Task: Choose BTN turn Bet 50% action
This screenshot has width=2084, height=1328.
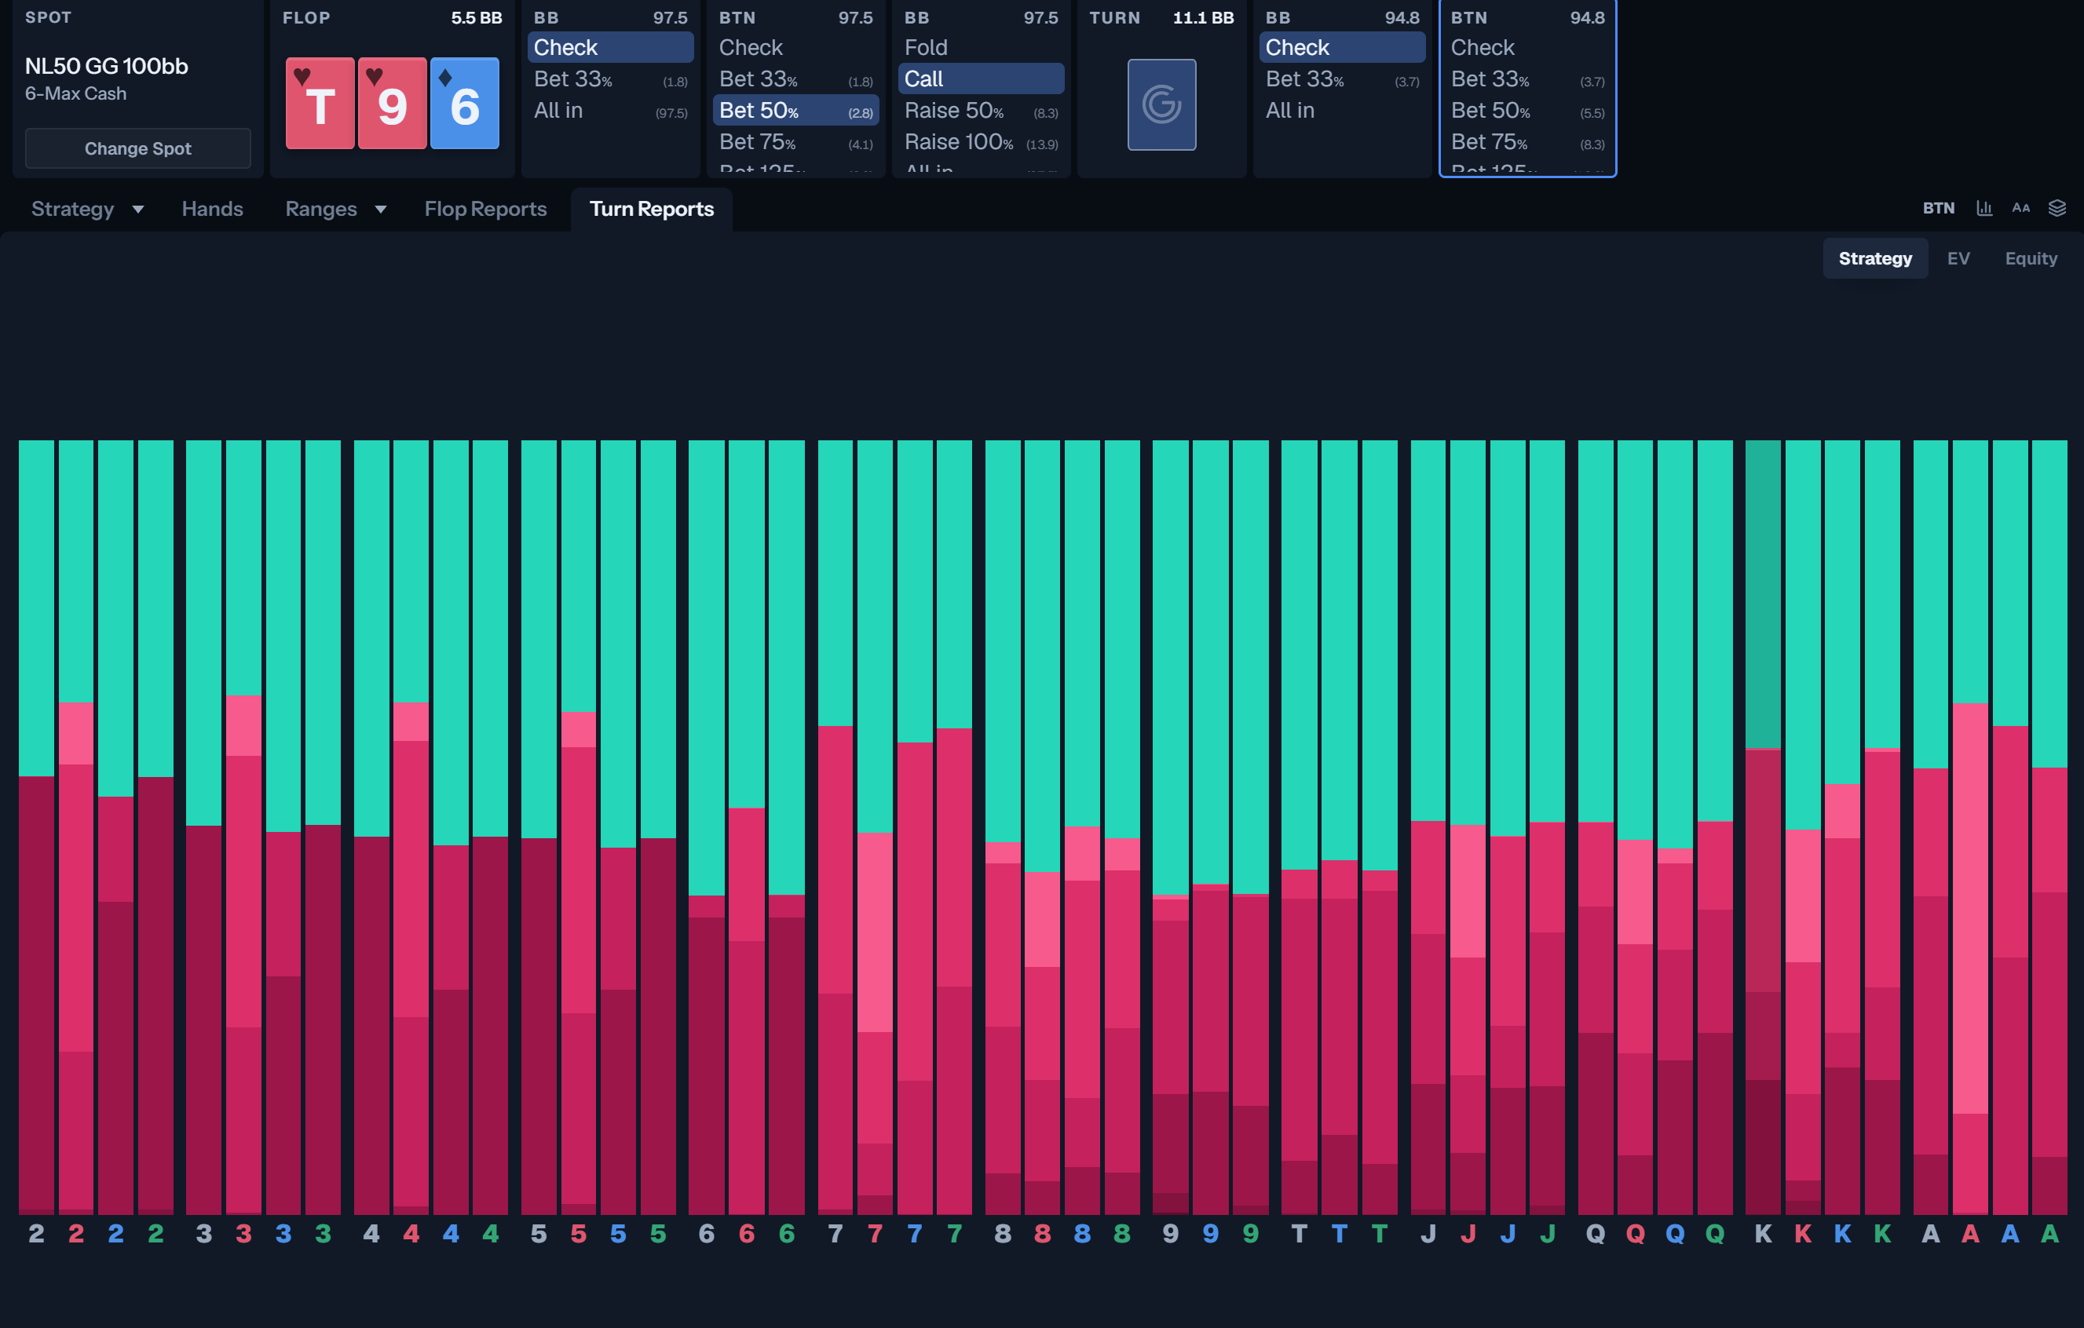Action: point(1526,110)
